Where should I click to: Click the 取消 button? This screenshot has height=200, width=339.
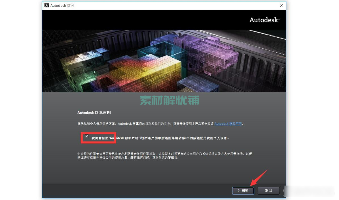pos(268,191)
